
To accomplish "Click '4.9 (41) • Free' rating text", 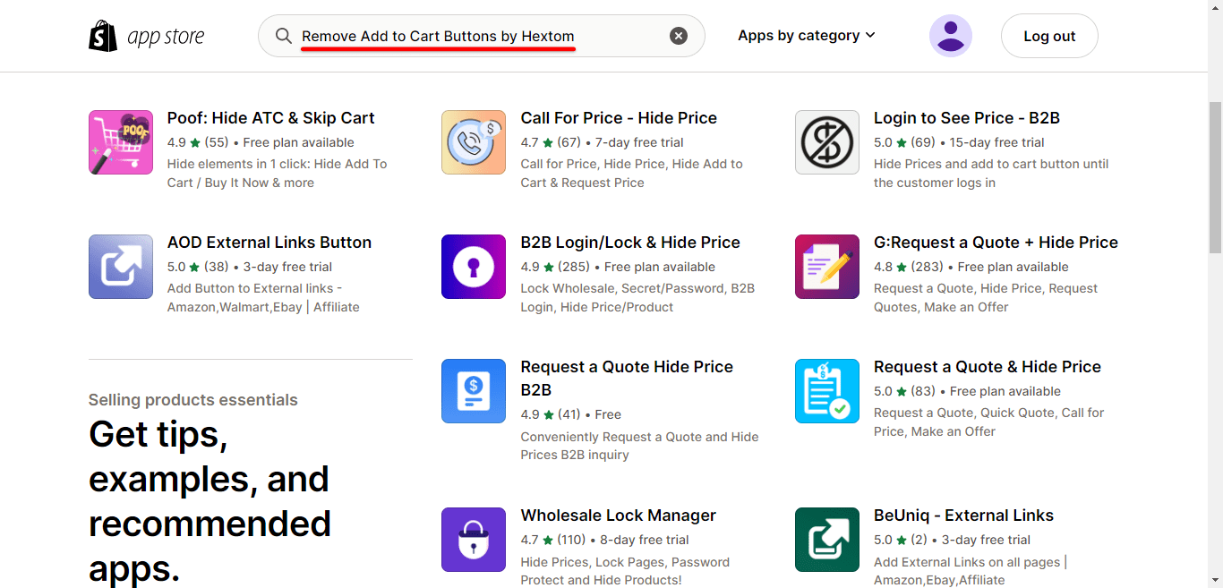I will [x=571, y=414].
